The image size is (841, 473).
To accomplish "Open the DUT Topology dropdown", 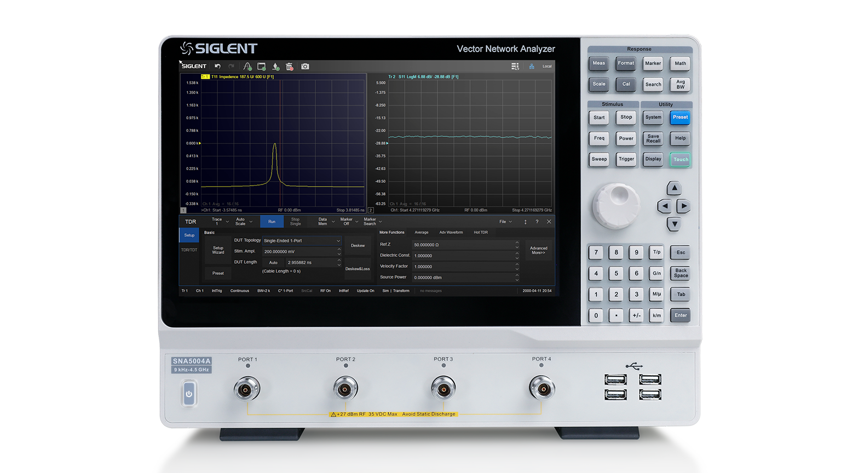I will [302, 241].
